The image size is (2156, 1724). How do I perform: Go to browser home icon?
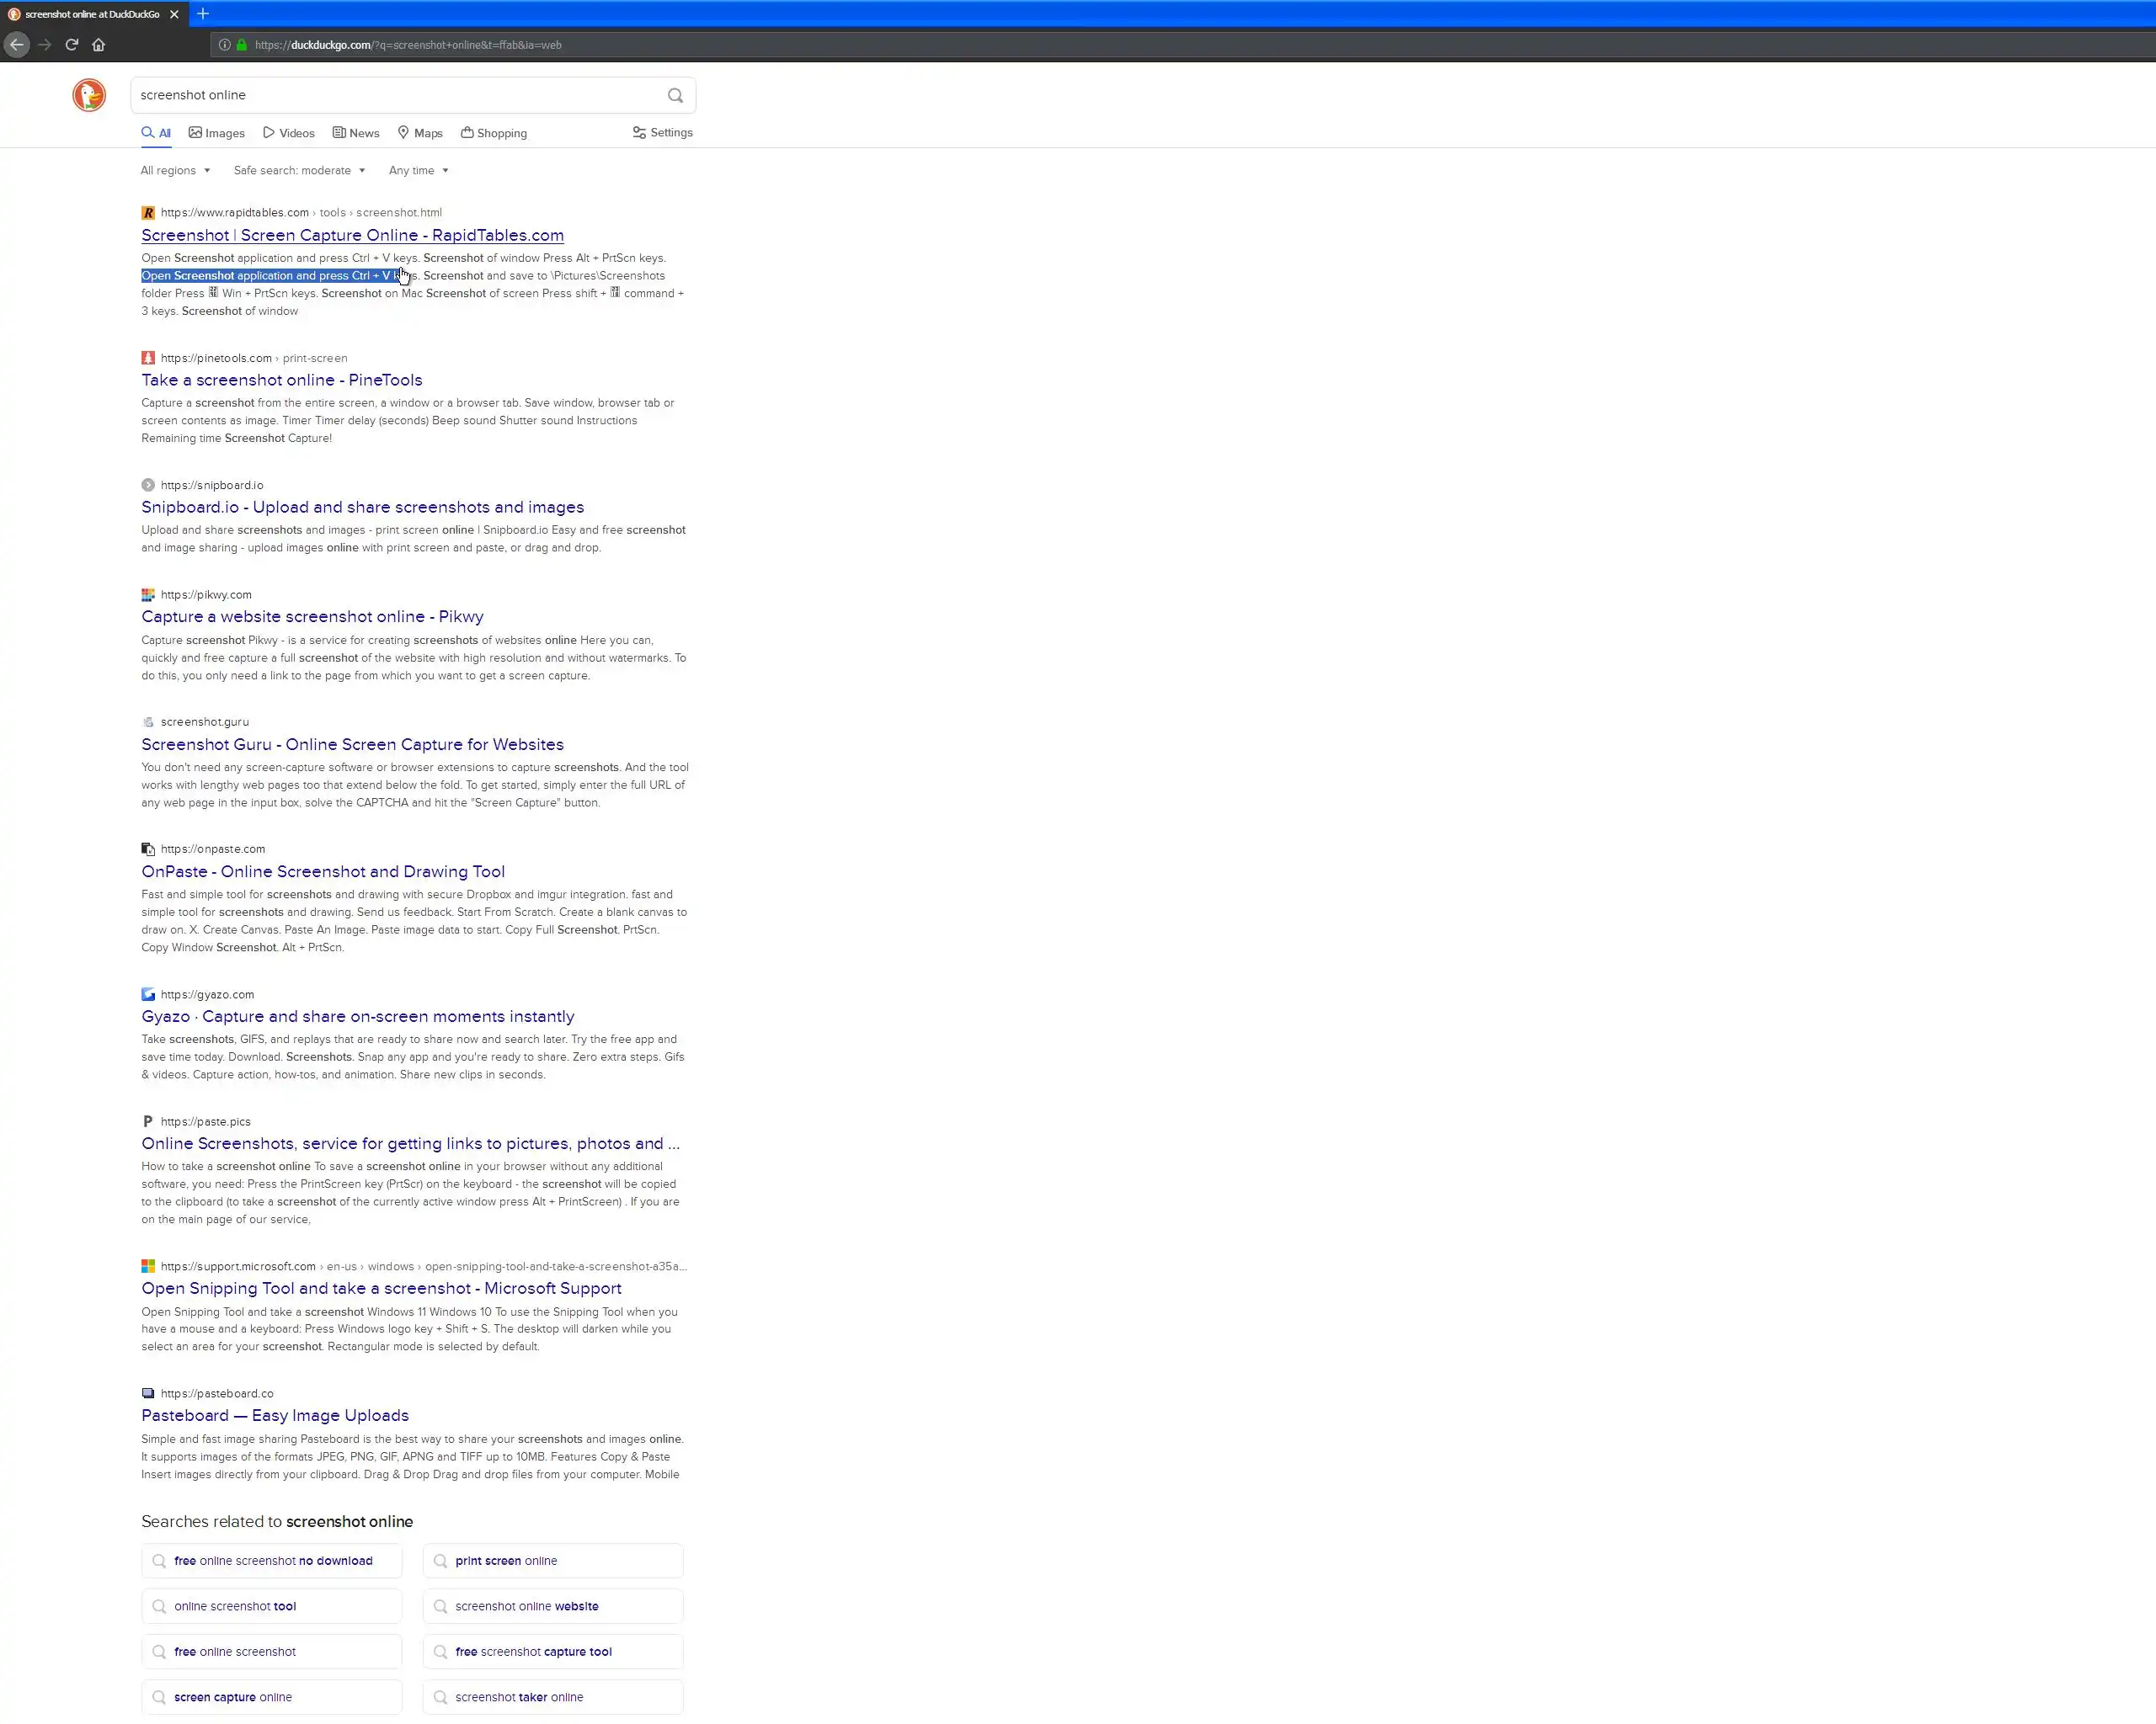[x=98, y=44]
